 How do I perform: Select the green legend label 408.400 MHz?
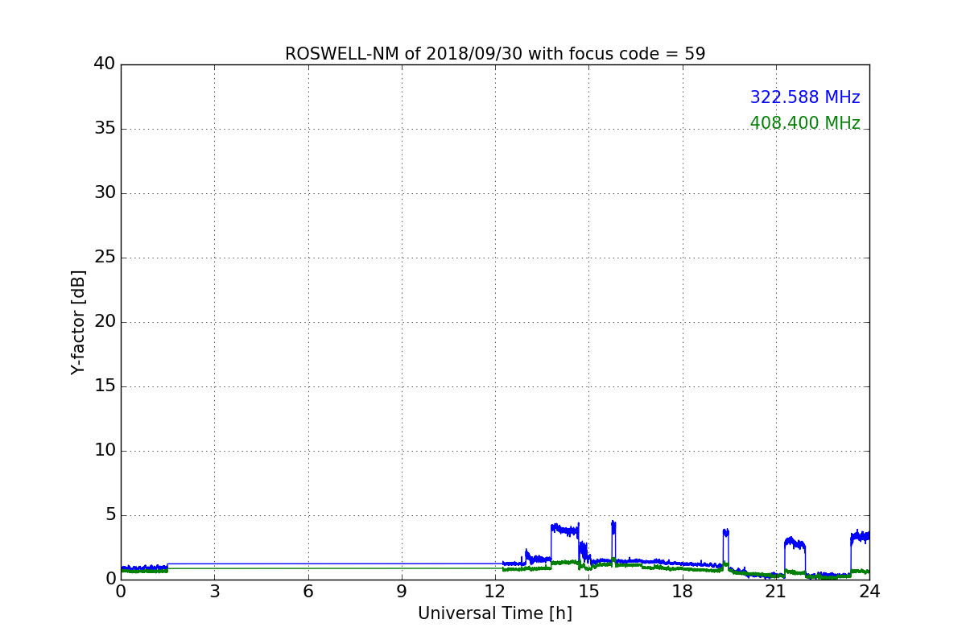coord(805,123)
